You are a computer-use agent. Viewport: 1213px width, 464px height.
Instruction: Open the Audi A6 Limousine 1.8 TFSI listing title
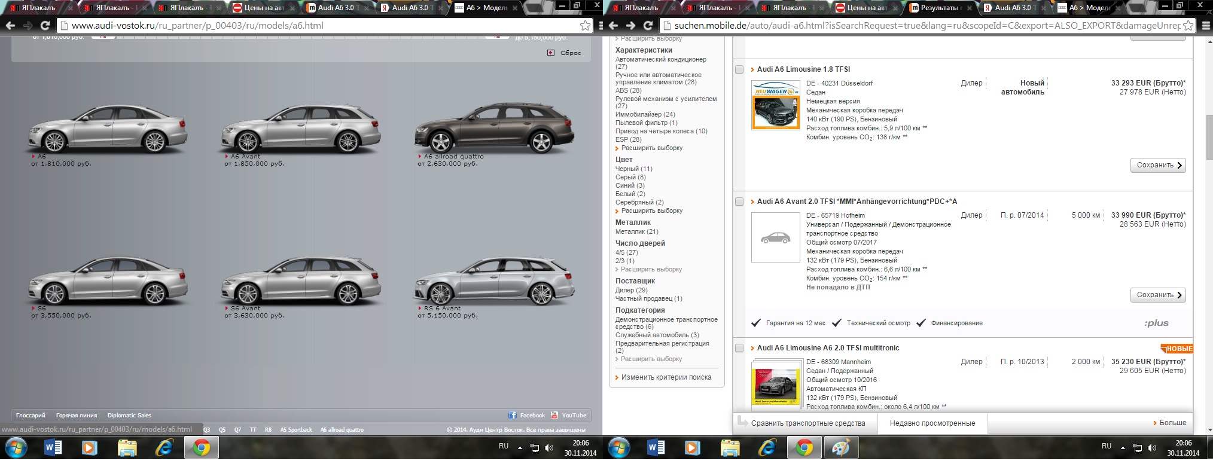803,69
